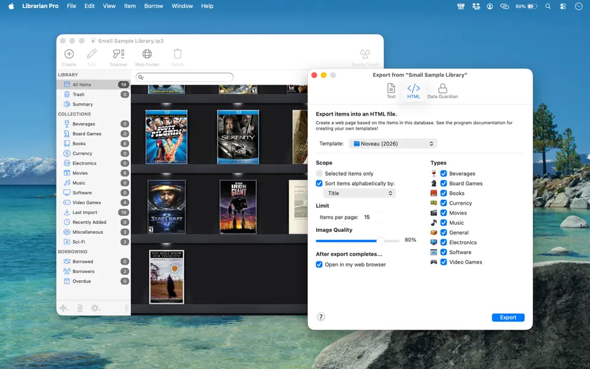
Task: Open Spotlight search from the menu bar
Action: click(548, 6)
